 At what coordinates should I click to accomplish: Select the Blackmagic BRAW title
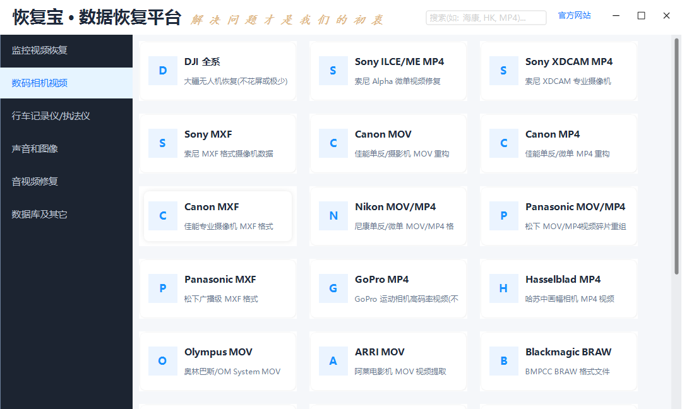[x=568, y=352]
